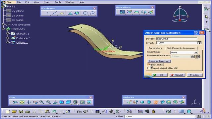
Task: Click the Sphere icon in Surfaces toolbar
Action: [142, 102]
